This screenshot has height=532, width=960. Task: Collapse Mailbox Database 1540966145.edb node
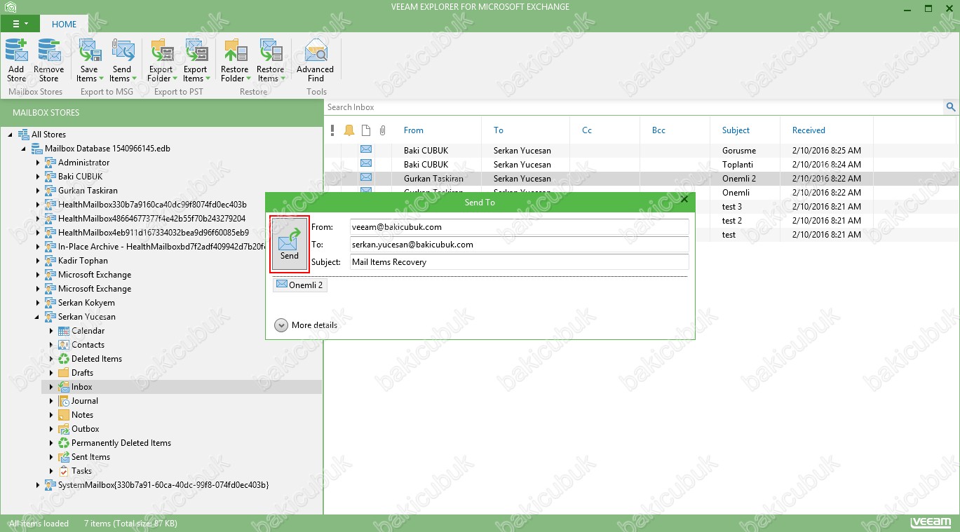click(x=24, y=149)
